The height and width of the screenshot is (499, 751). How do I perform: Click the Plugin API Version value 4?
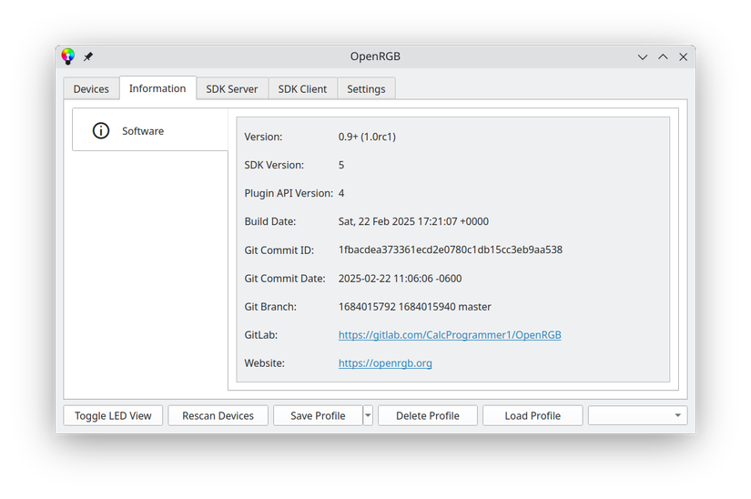pos(341,193)
